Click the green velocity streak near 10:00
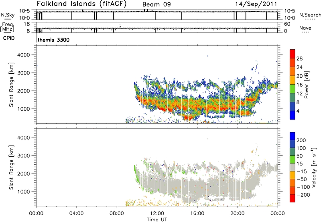321x222 pixels. (136, 175)
